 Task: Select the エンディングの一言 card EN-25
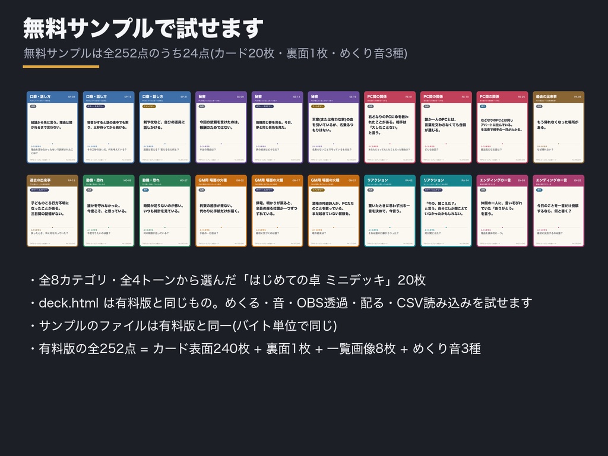coord(558,211)
